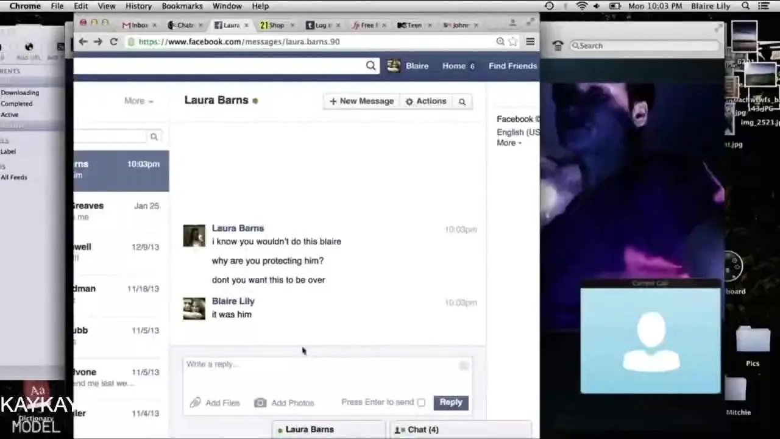Select the 10:03pm conversation in the list
780x439 pixels.
pyautogui.click(x=121, y=170)
